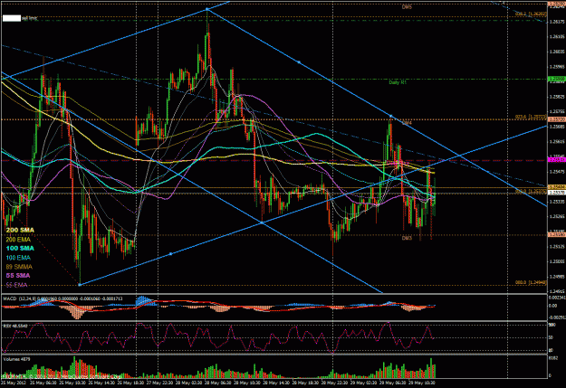Viewport: 566px width, 388px height.
Task: Click the 28 May 22:30 time label
Action: 334,383
